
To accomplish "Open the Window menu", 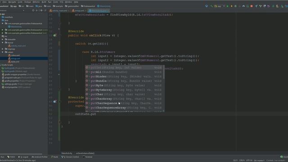I will point(68,2).
